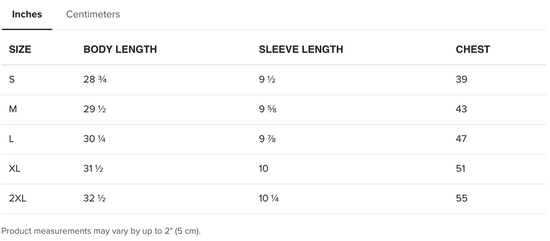
Task: Click the BODY LENGTH column header
Action: (120, 49)
